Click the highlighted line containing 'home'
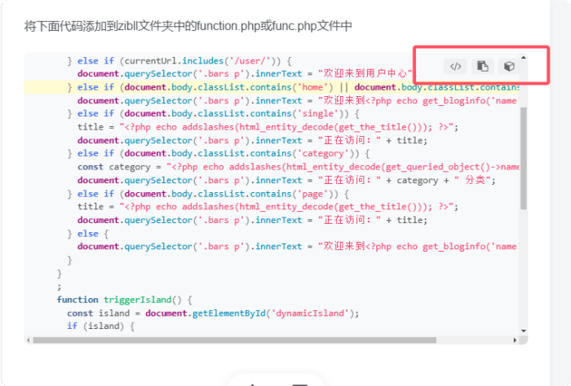This screenshot has height=386, width=571. click(272, 87)
